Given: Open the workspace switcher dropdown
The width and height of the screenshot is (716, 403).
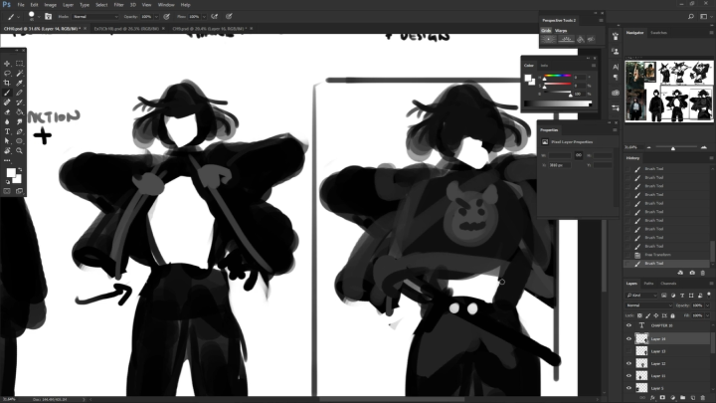Looking at the screenshot, I should (x=705, y=17).
